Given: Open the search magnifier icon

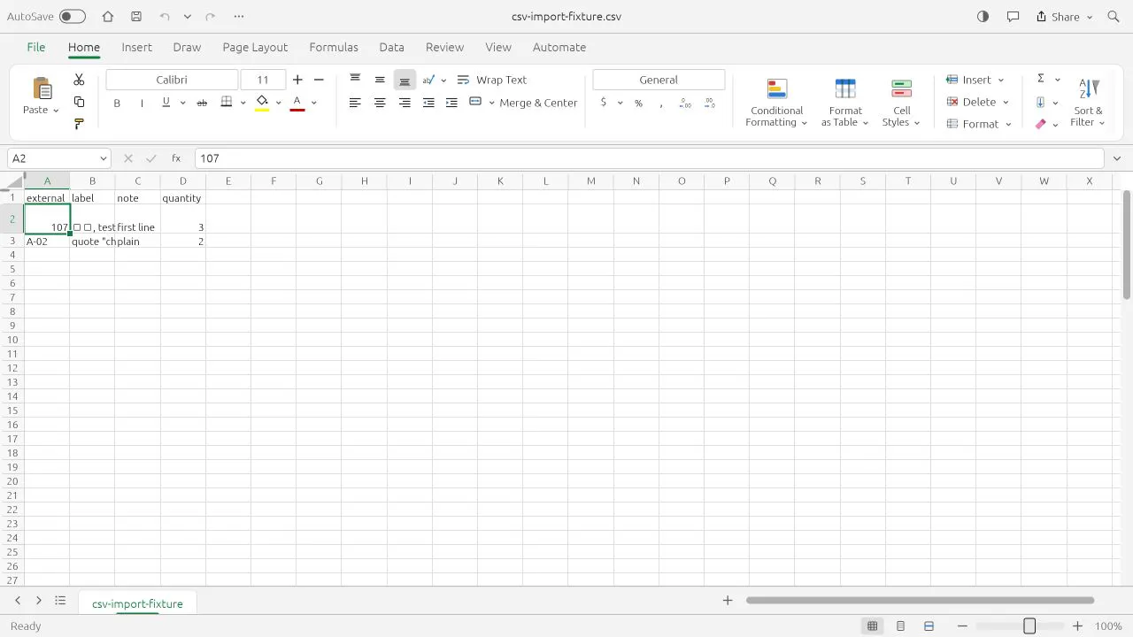Looking at the screenshot, I should pos(1114,17).
